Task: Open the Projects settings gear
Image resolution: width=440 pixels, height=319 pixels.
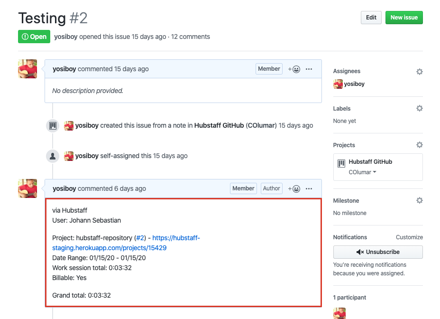Action: click(419, 145)
